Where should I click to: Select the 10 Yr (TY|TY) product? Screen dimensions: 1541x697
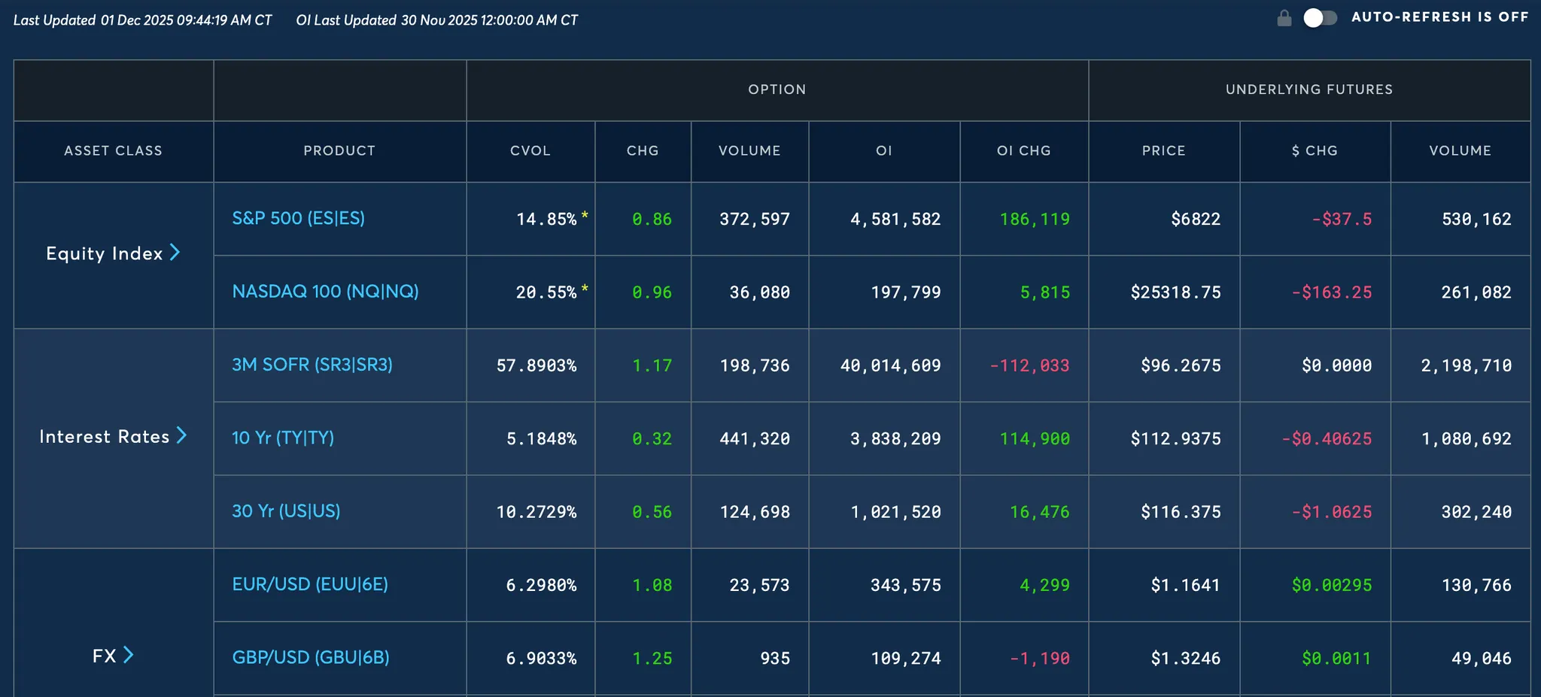pos(282,438)
